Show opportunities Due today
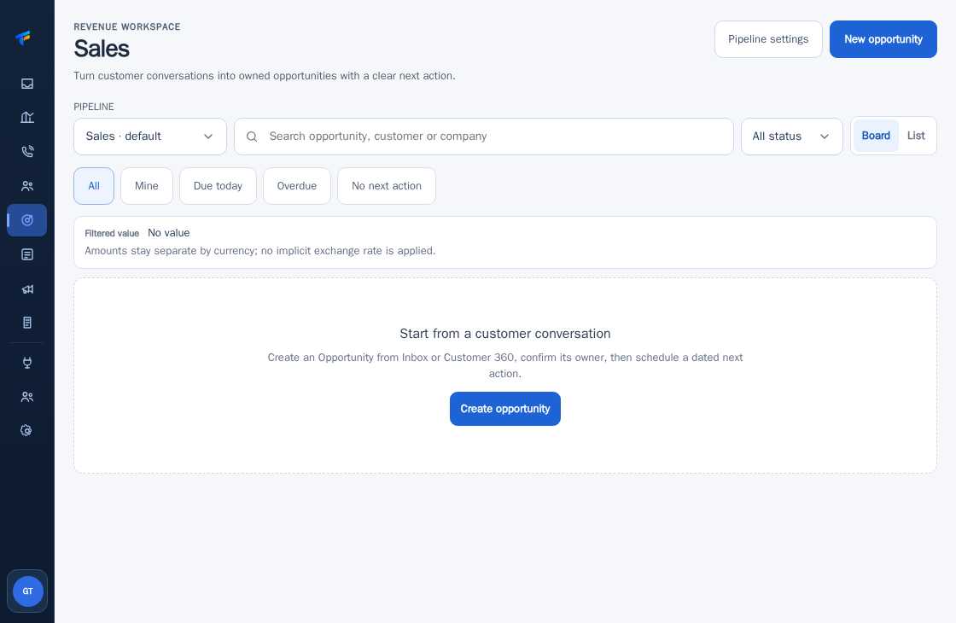The image size is (956, 623). (218, 186)
